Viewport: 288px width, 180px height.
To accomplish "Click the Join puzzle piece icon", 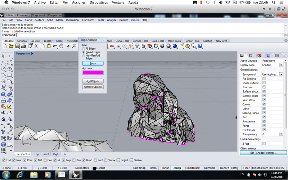I will coord(3,107).
